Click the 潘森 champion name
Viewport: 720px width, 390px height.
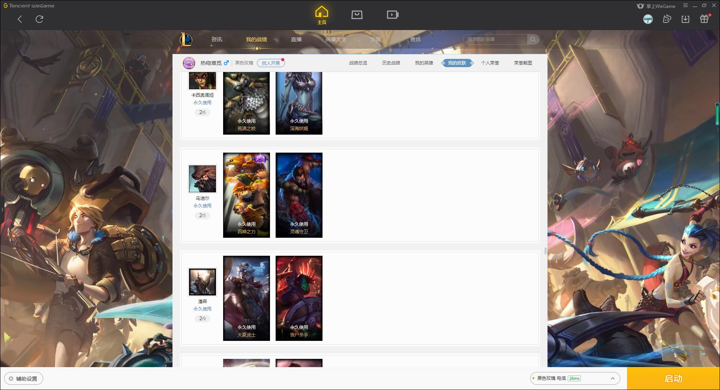pyautogui.click(x=202, y=301)
